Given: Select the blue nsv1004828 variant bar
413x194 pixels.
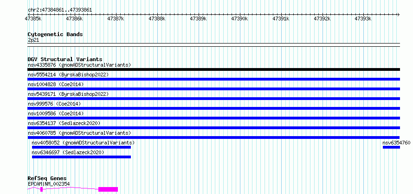Looking at the screenshot, I should coord(214,89).
